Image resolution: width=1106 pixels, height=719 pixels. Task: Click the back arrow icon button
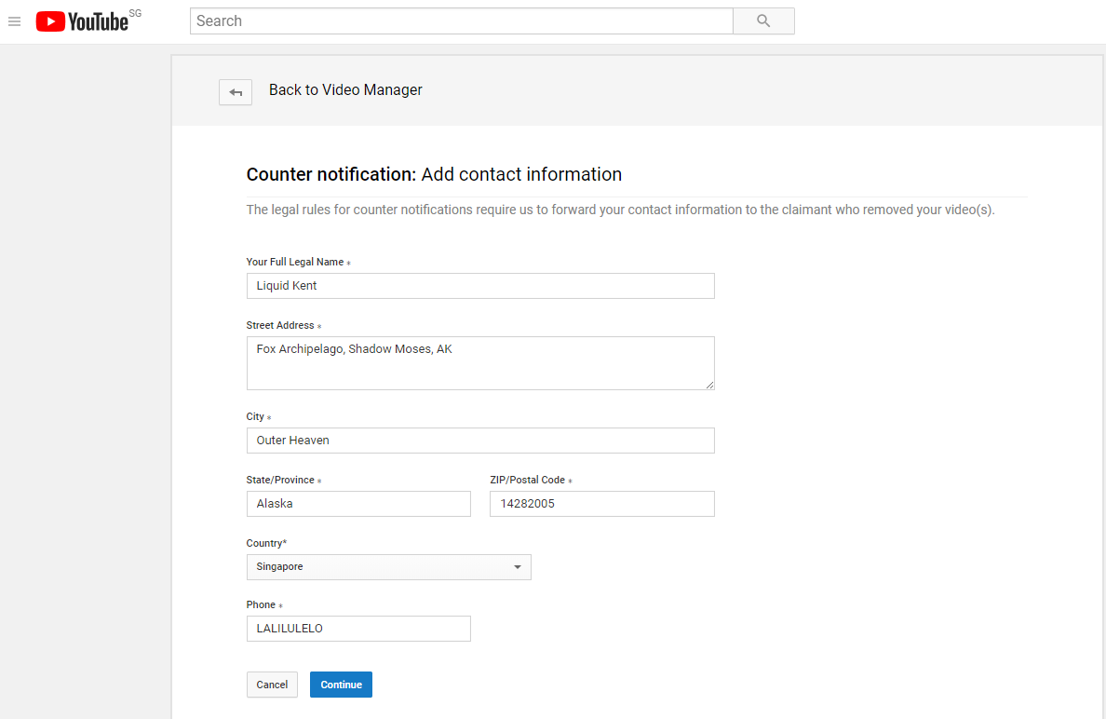click(x=236, y=92)
